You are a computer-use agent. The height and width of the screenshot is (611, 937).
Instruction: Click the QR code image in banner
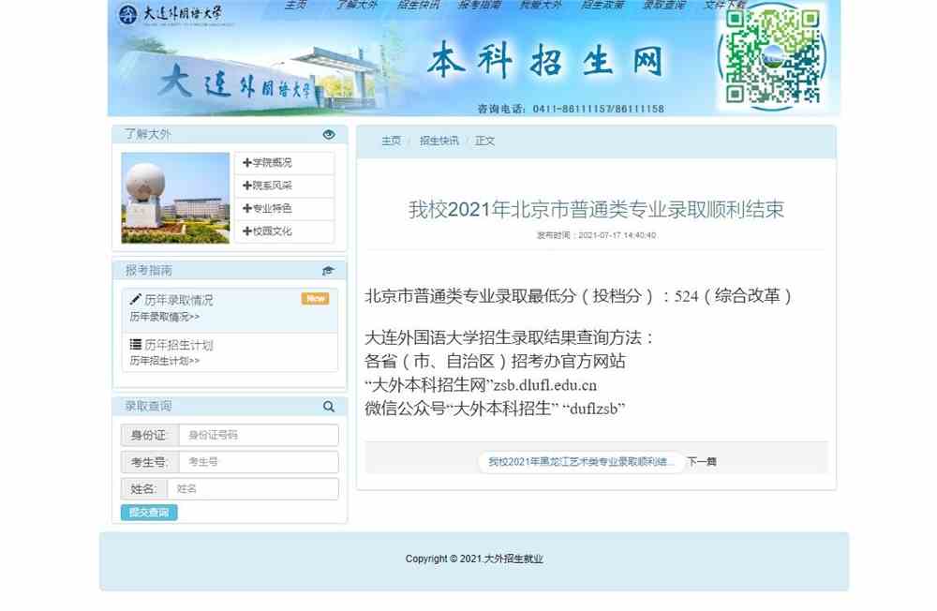pyautogui.click(x=772, y=57)
